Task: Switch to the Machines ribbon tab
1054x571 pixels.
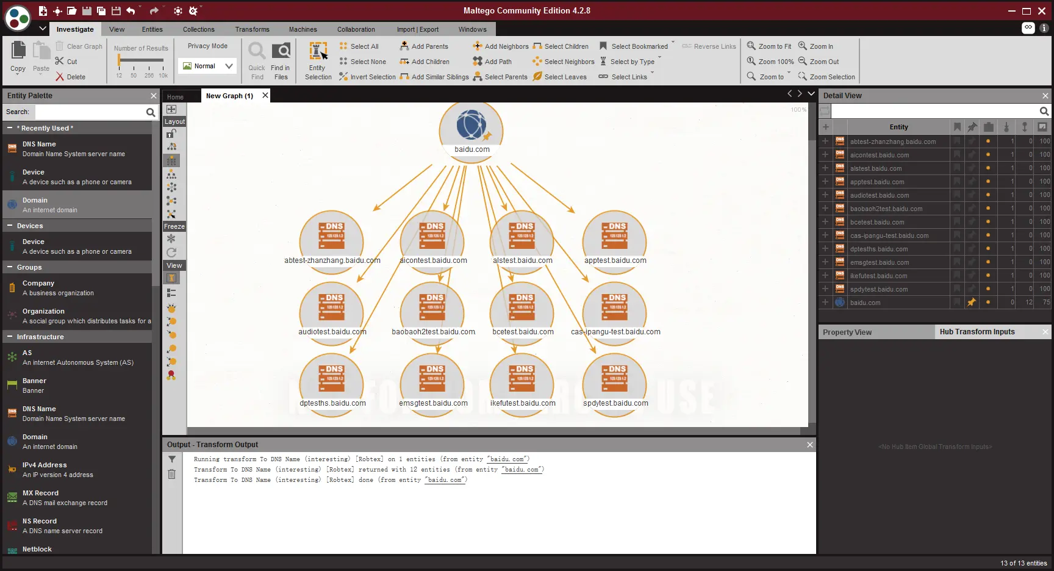Action: (303, 29)
